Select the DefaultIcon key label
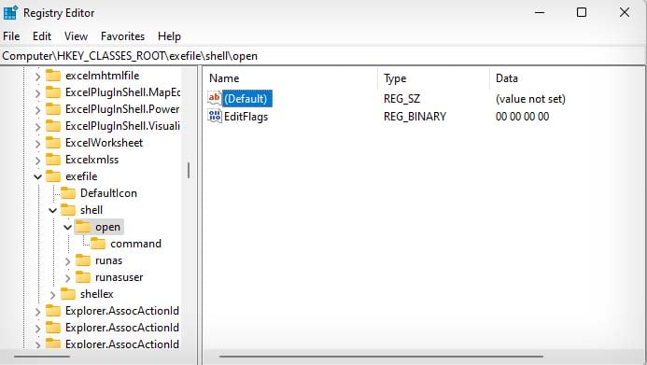 coord(108,193)
